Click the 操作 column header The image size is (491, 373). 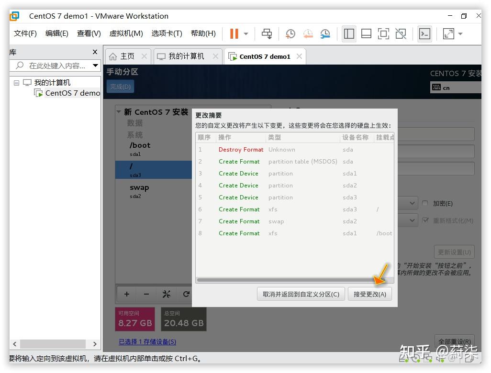240,137
